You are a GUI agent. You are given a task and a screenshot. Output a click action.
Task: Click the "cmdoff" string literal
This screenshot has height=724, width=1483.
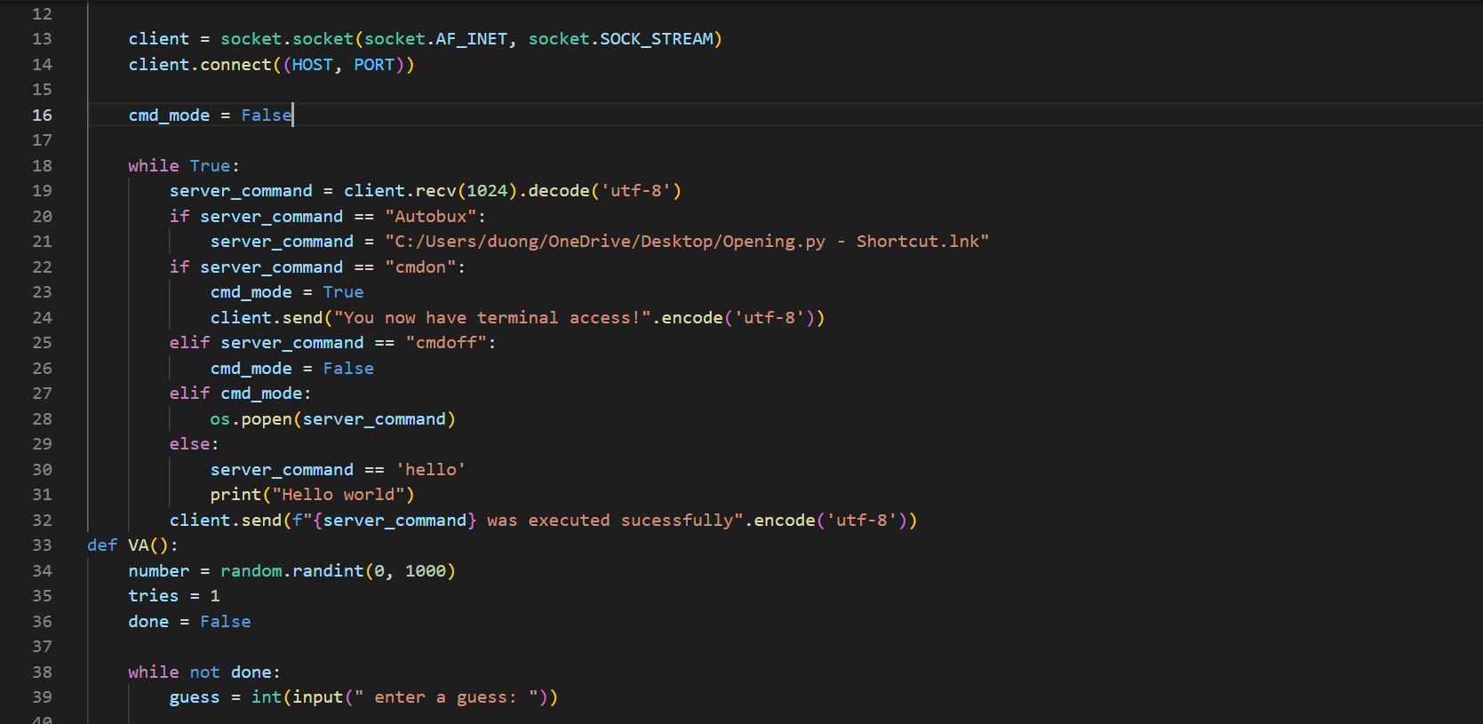[446, 343]
